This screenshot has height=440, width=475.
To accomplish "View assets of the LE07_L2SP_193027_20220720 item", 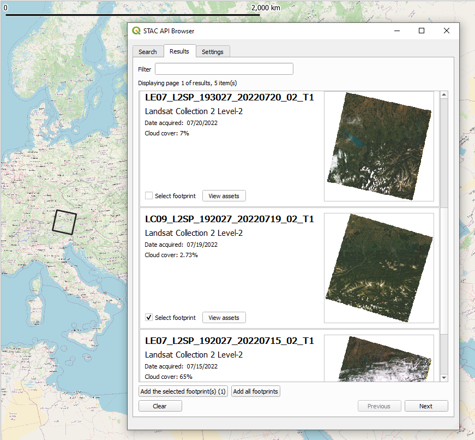I will click(x=224, y=196).
